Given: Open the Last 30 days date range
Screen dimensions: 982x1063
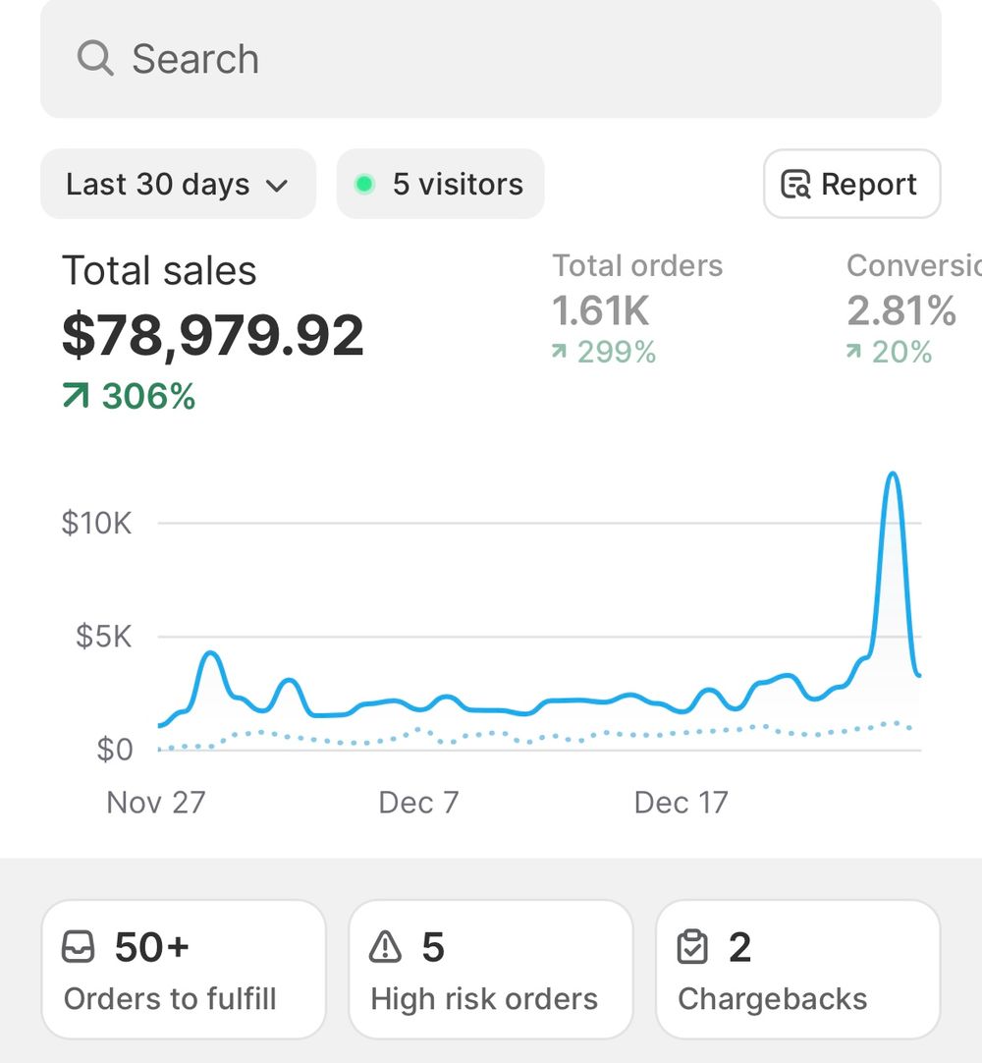Looking at the screenshot, I should (x=177, y=184).
